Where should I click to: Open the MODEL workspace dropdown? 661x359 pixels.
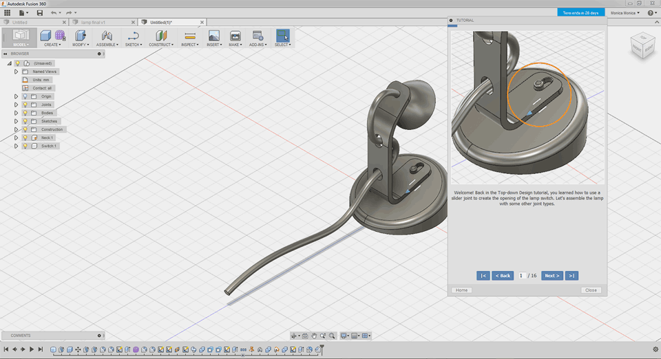[x=21, y=45]
